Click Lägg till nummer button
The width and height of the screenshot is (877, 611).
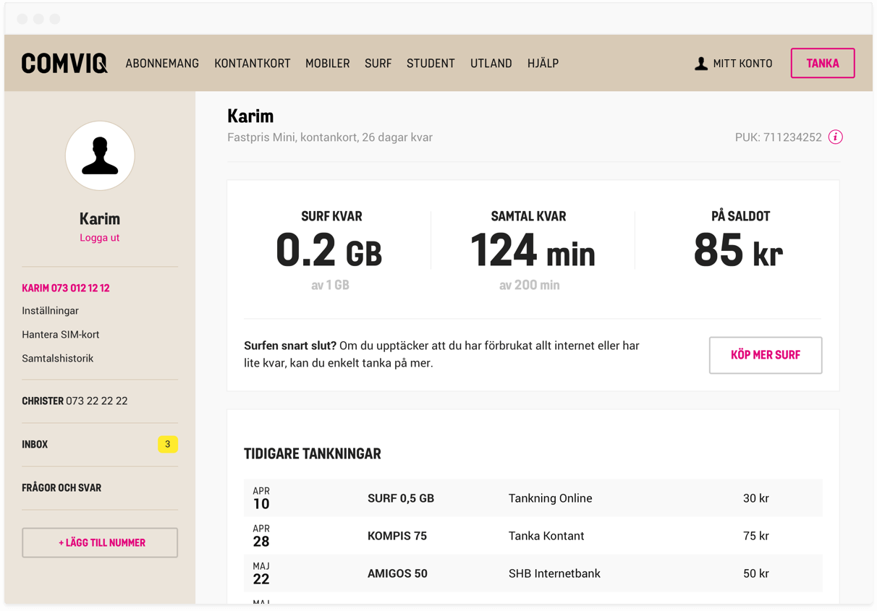click(x=100, y=542)
